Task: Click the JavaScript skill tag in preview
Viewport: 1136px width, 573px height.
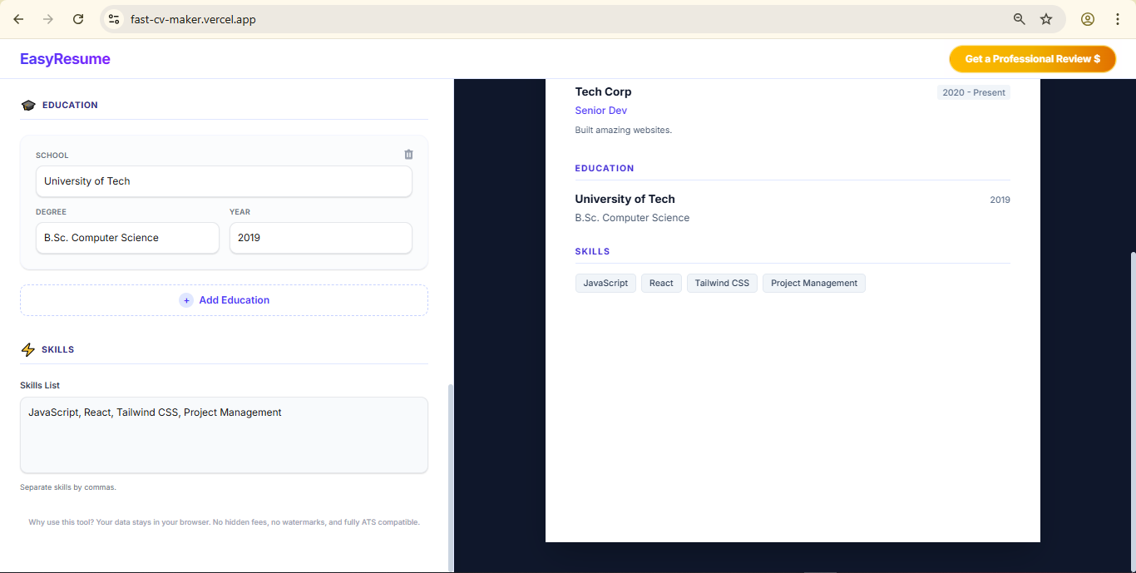Action: point(605,283)
